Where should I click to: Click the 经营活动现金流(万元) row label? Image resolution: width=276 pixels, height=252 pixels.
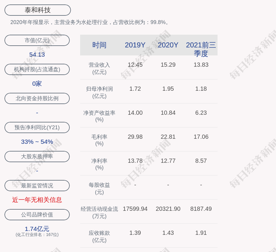(99, 213)
